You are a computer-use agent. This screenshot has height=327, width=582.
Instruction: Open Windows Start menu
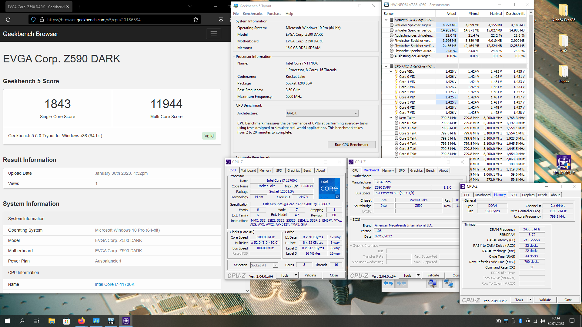(7, 321)
